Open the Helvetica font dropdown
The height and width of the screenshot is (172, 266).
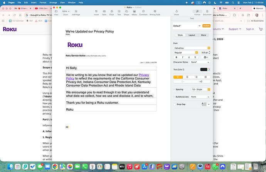tap(192, 48)
